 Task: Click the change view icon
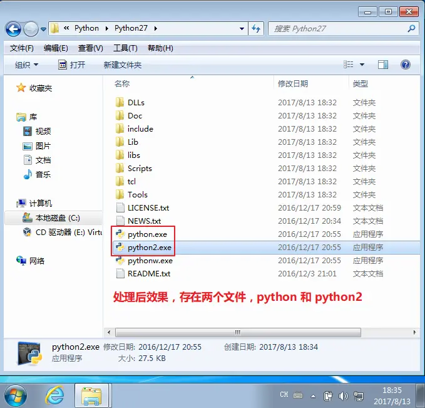coord(348,65)
